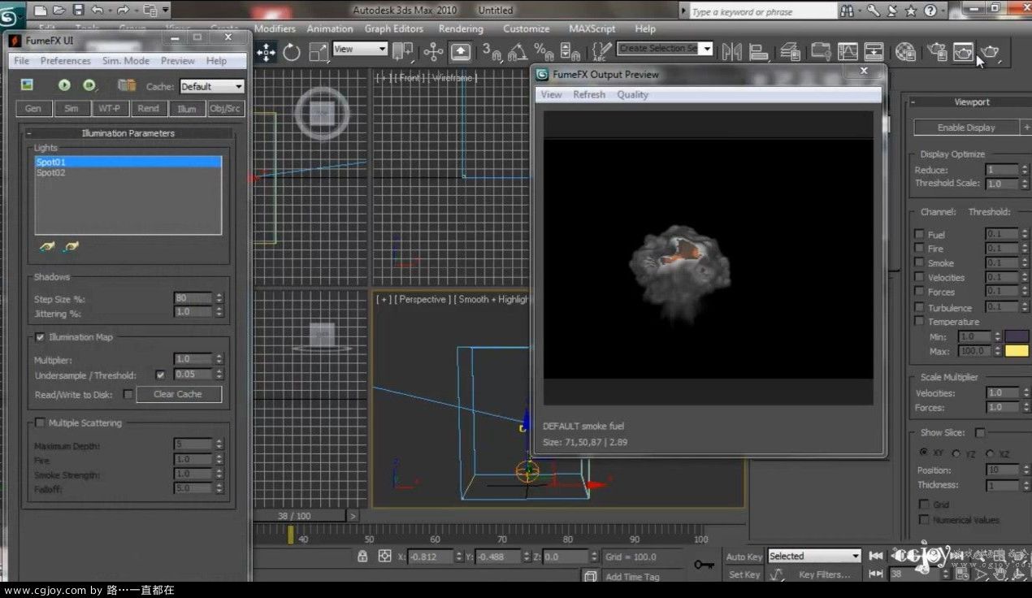Open the Curve Editor icon

click(848, 52)
